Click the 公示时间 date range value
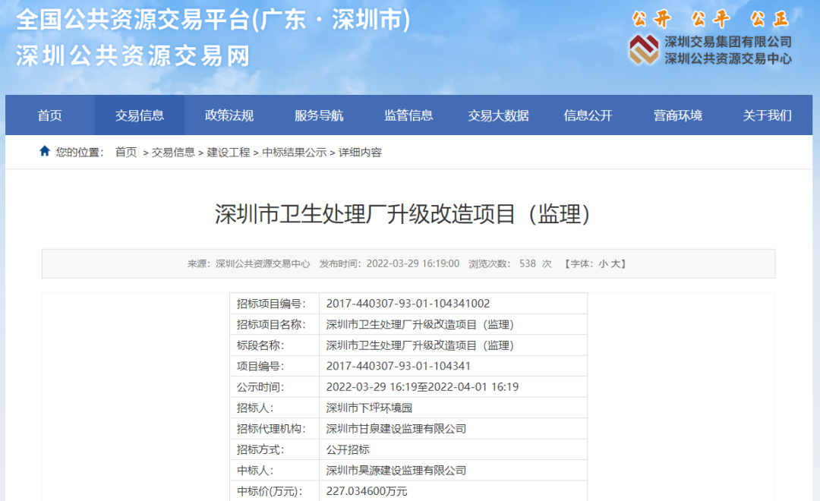 (422, 387)
